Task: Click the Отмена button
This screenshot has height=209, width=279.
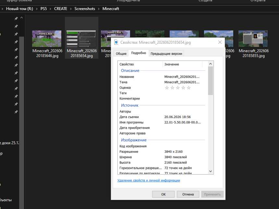Action: coord(188,194)
